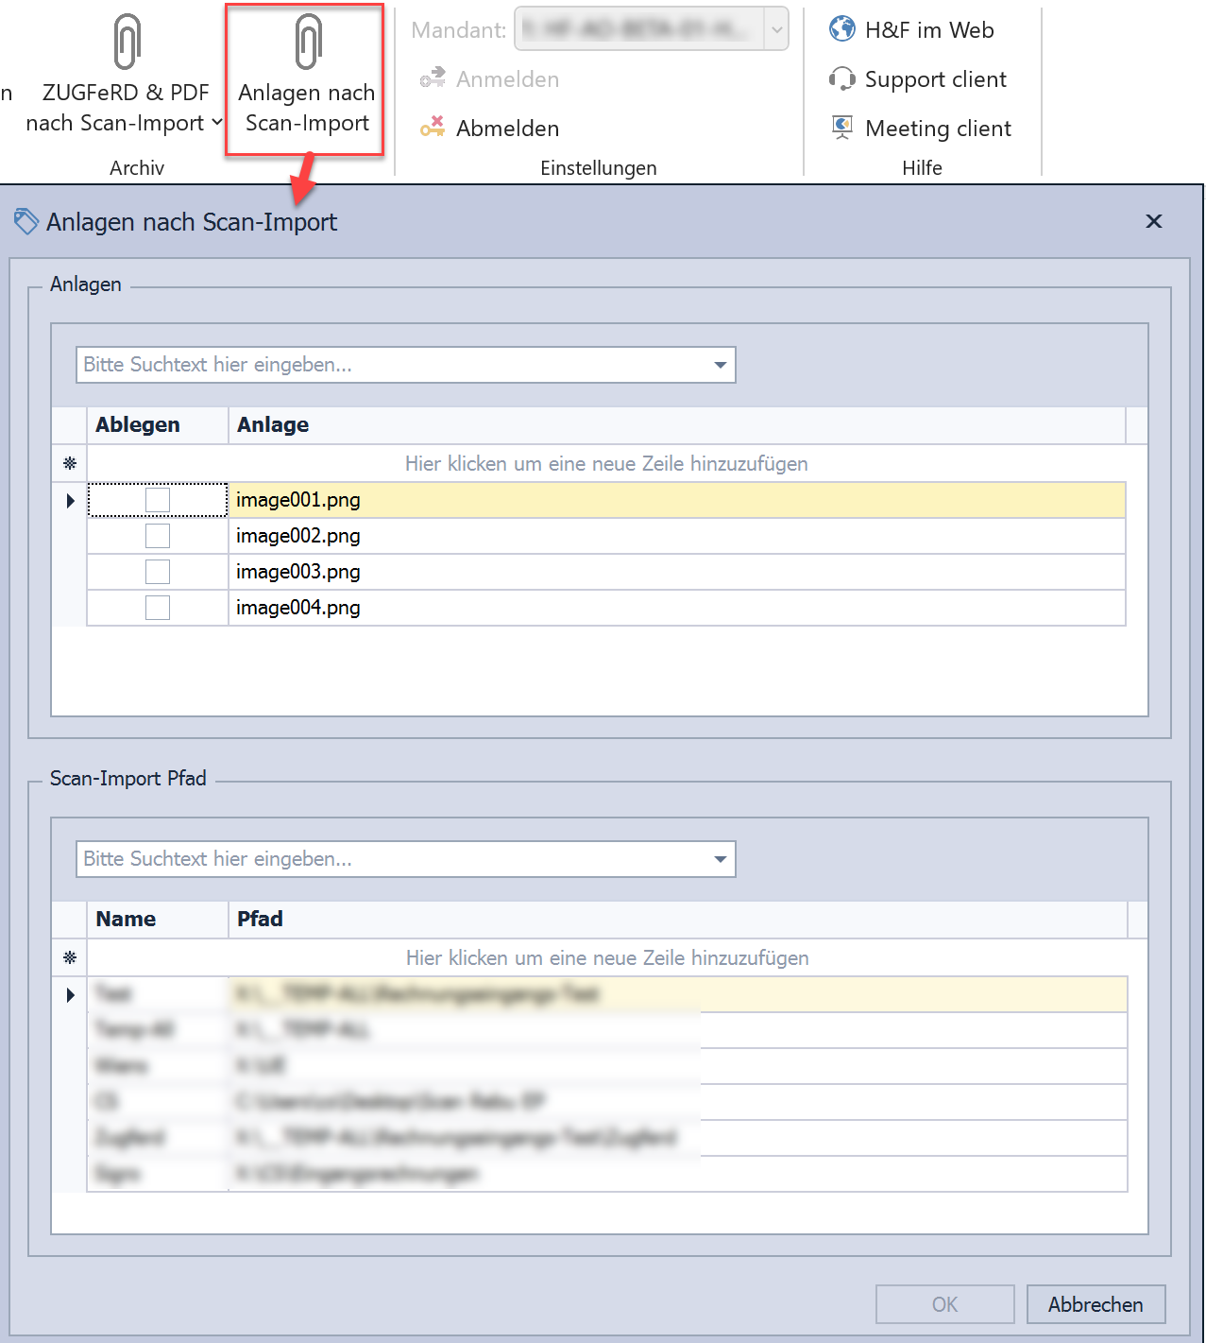Viewport: 1206px width, 1343px height.
Task: Launch Support client headset icon
Action: 841,78
